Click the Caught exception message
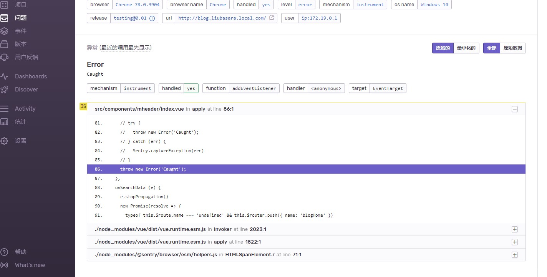Screen dimensions: 547x277 tap(95, 74)
